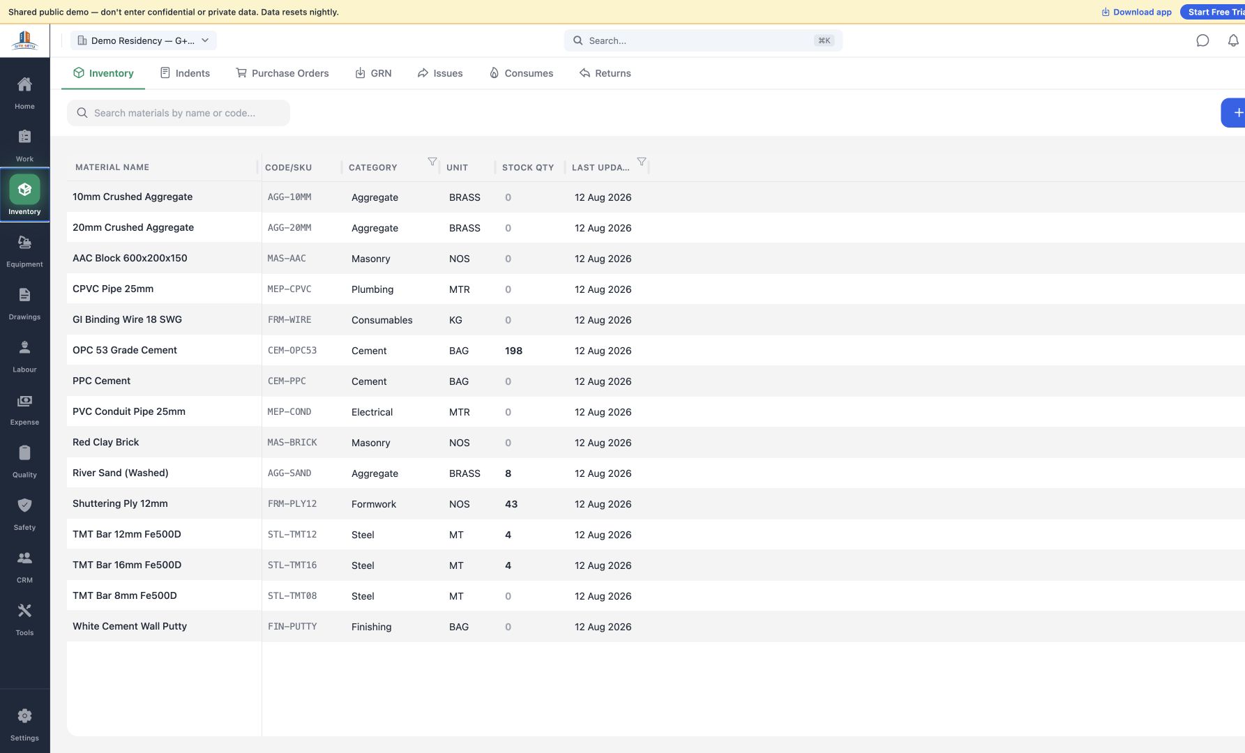This screenshot has width=1245, height=753.
Task: Switch to the Indents tab
Action: [x=185, y=73]
